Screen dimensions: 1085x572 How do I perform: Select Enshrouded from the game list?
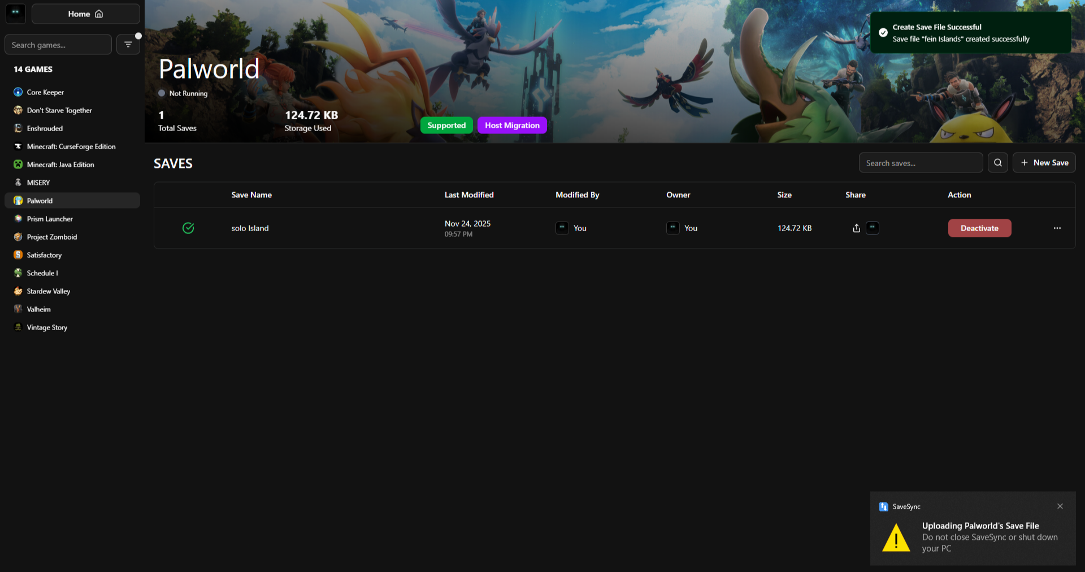[x=72, y=128]
